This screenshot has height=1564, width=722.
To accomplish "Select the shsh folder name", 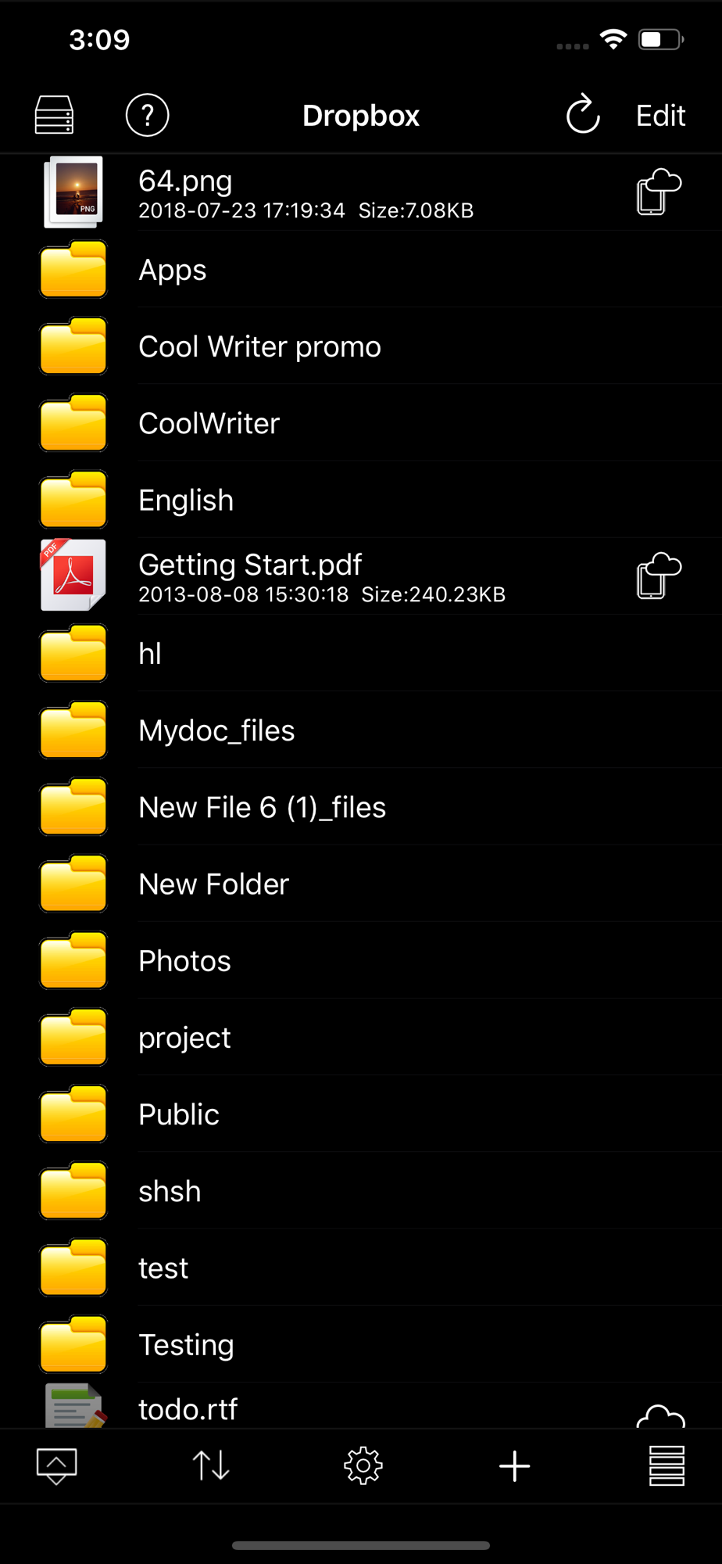I will coord(170,1191).
